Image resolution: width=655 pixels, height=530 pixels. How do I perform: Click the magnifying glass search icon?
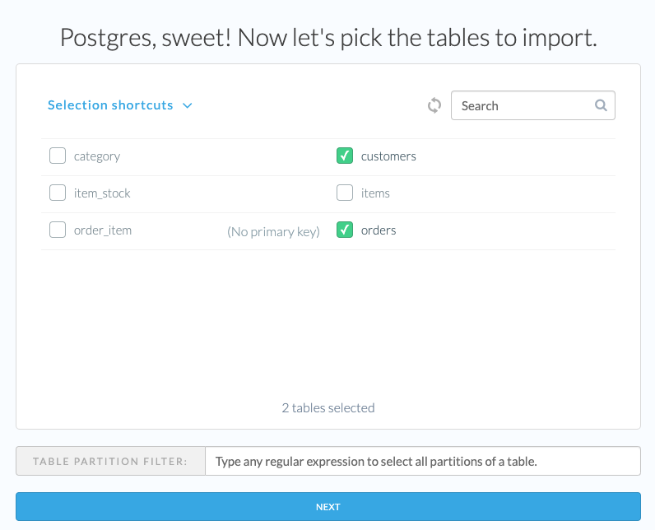point(601,105)
